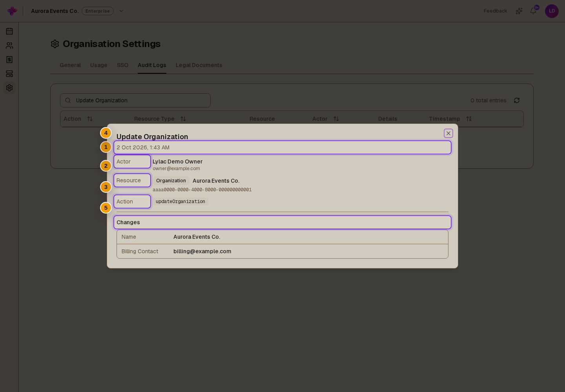The image size is (565, 392).
Task: Click the billing@example.com value
Action: coord(202,251)
